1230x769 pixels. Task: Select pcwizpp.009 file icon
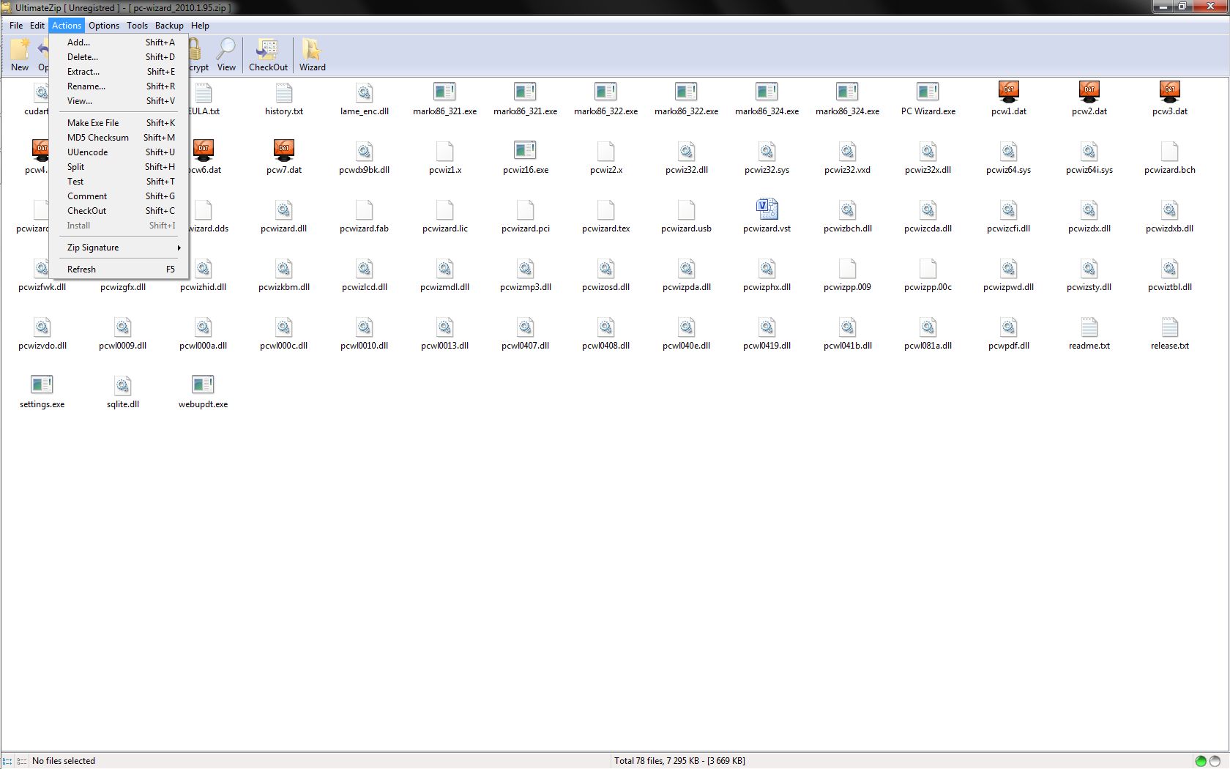pyautogui.click(x=848, y=268)
